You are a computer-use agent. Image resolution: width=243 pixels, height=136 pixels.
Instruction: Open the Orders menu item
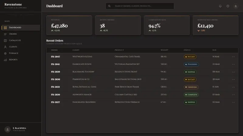21,34
